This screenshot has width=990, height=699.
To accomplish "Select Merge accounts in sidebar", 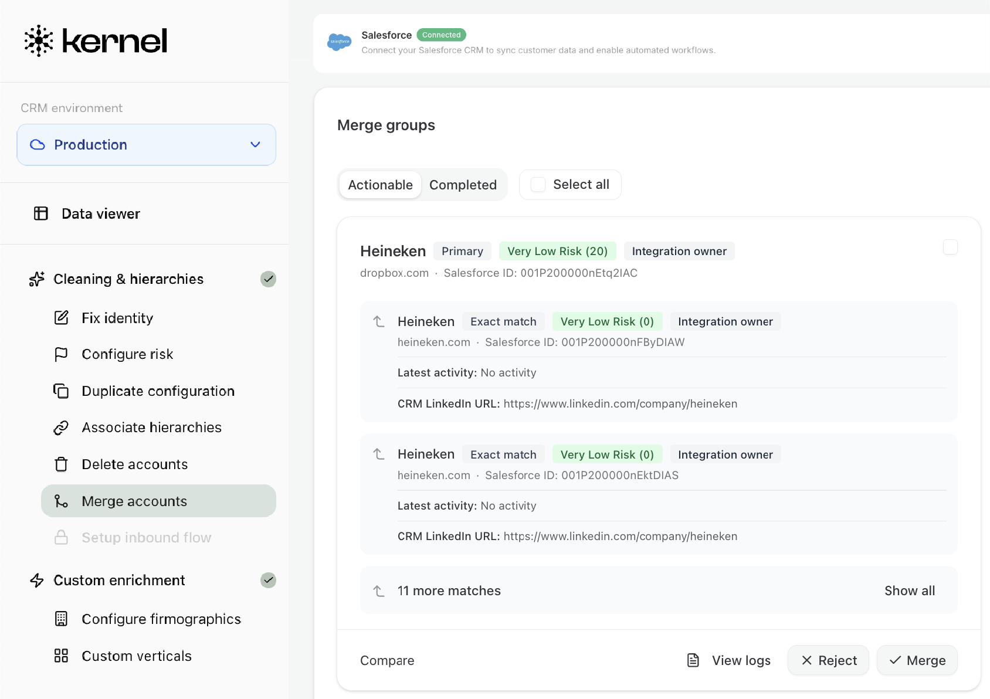I will [x=158, y=501].
